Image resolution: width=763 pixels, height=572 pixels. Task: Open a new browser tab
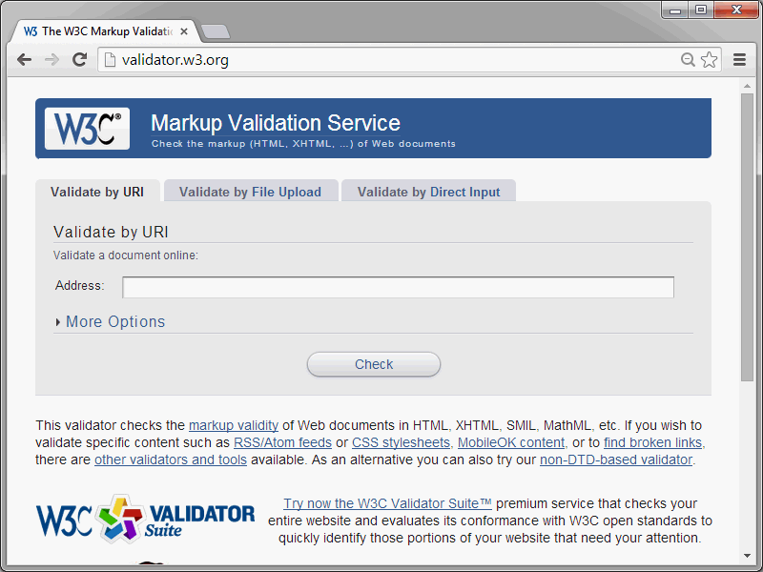[x=216, y=31]
